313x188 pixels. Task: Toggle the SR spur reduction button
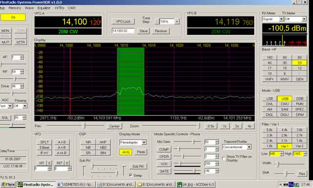pos(88,153)
